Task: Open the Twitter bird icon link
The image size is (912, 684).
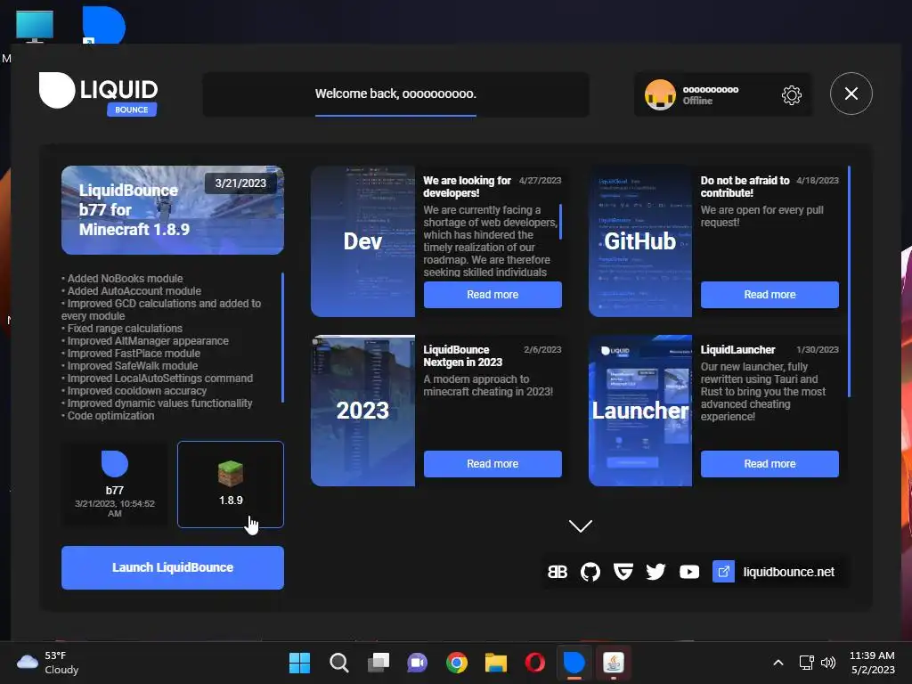Action: (655, 572)
